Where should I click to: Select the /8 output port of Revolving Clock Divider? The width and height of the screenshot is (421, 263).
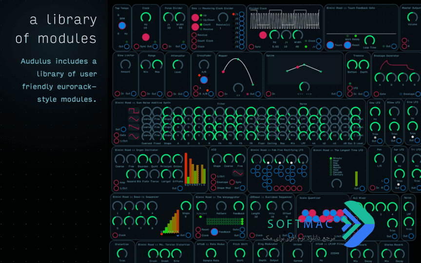pos(242,47)
